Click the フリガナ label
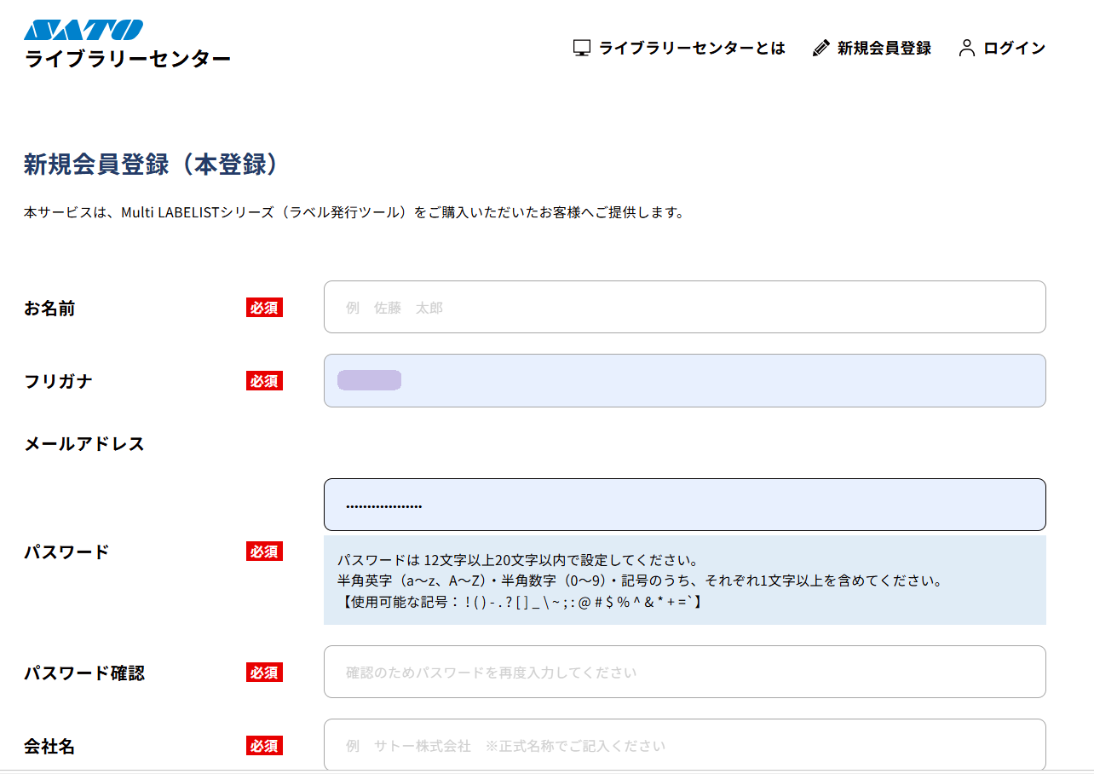Screen dimensions: 1094x774 58,381
